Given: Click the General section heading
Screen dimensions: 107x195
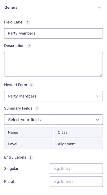Looking at the screenshot, I should click(x=12, y=8).
